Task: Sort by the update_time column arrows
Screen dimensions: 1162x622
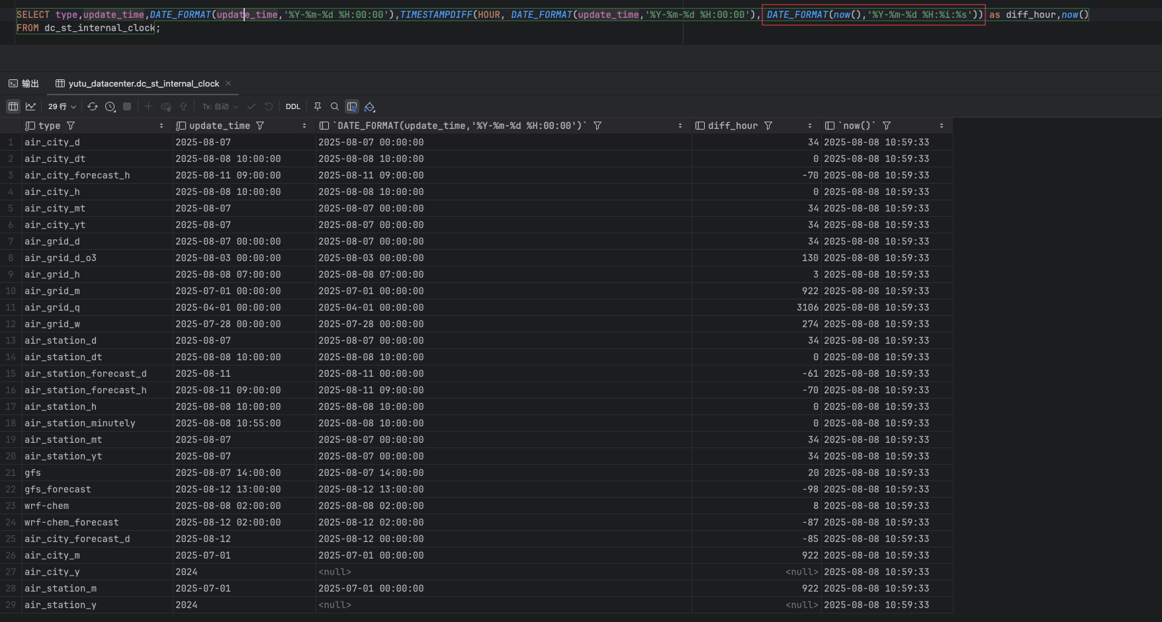Action: click(x=304, y=126)
